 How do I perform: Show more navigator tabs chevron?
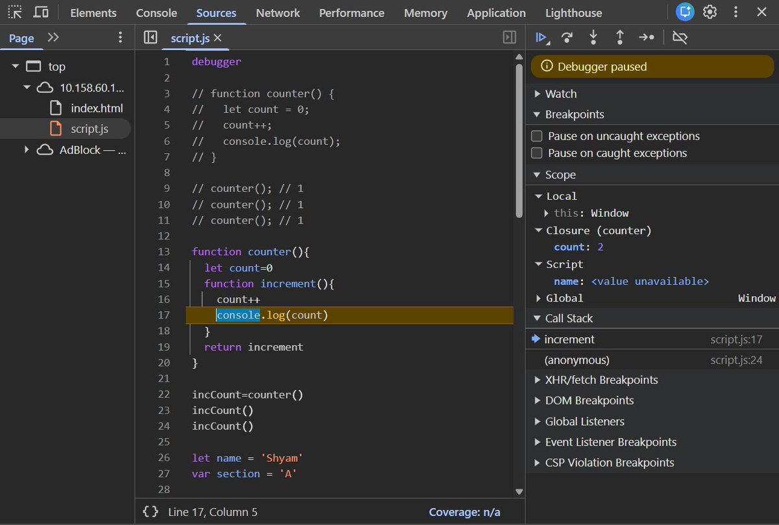(x=53, y=38)
